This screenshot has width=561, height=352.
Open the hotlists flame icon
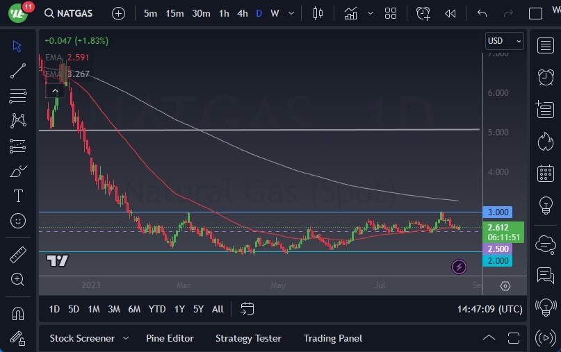pyautogui.click(x=546, y=141)
